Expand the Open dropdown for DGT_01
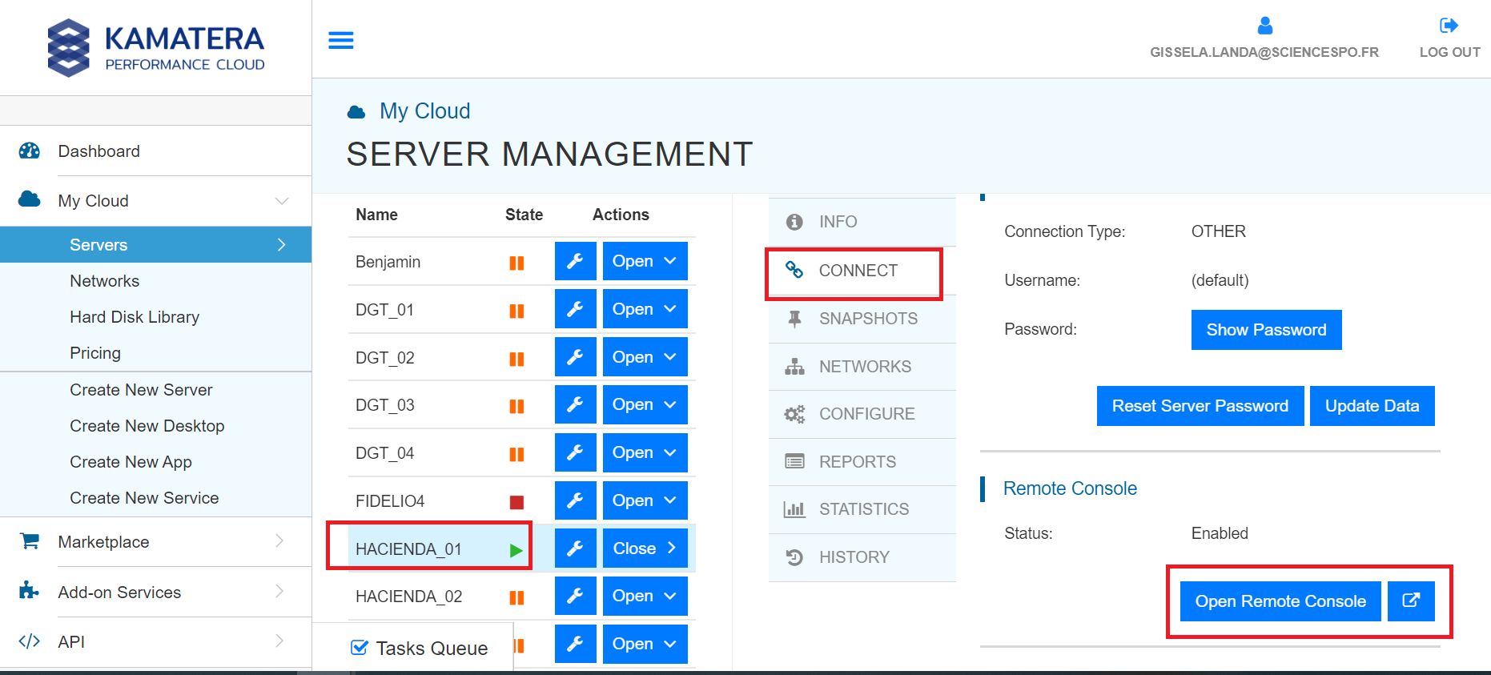1491x675 pixels. click(645, 309)
